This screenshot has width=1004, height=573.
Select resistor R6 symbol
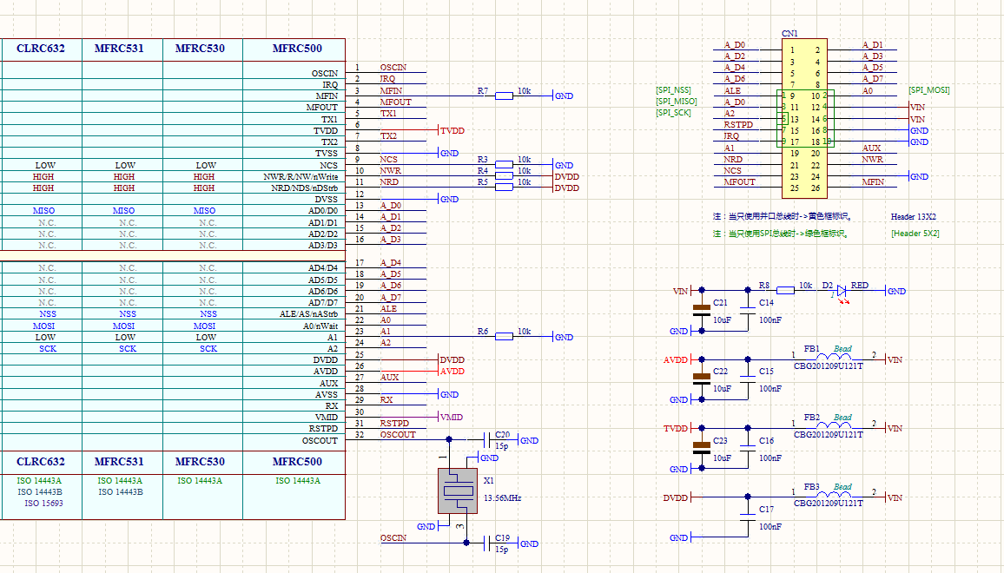(504, 336)
